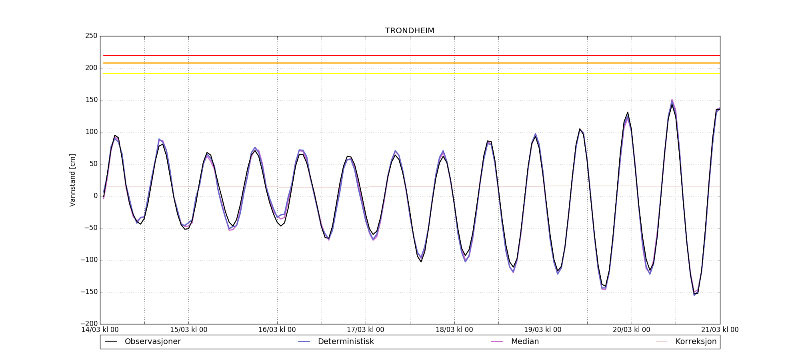Click the orange horizontal threshold line
800x360 pixels.
pos(410,63)
